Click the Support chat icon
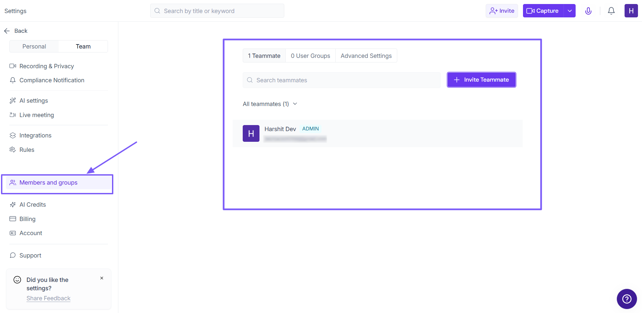 13,255
